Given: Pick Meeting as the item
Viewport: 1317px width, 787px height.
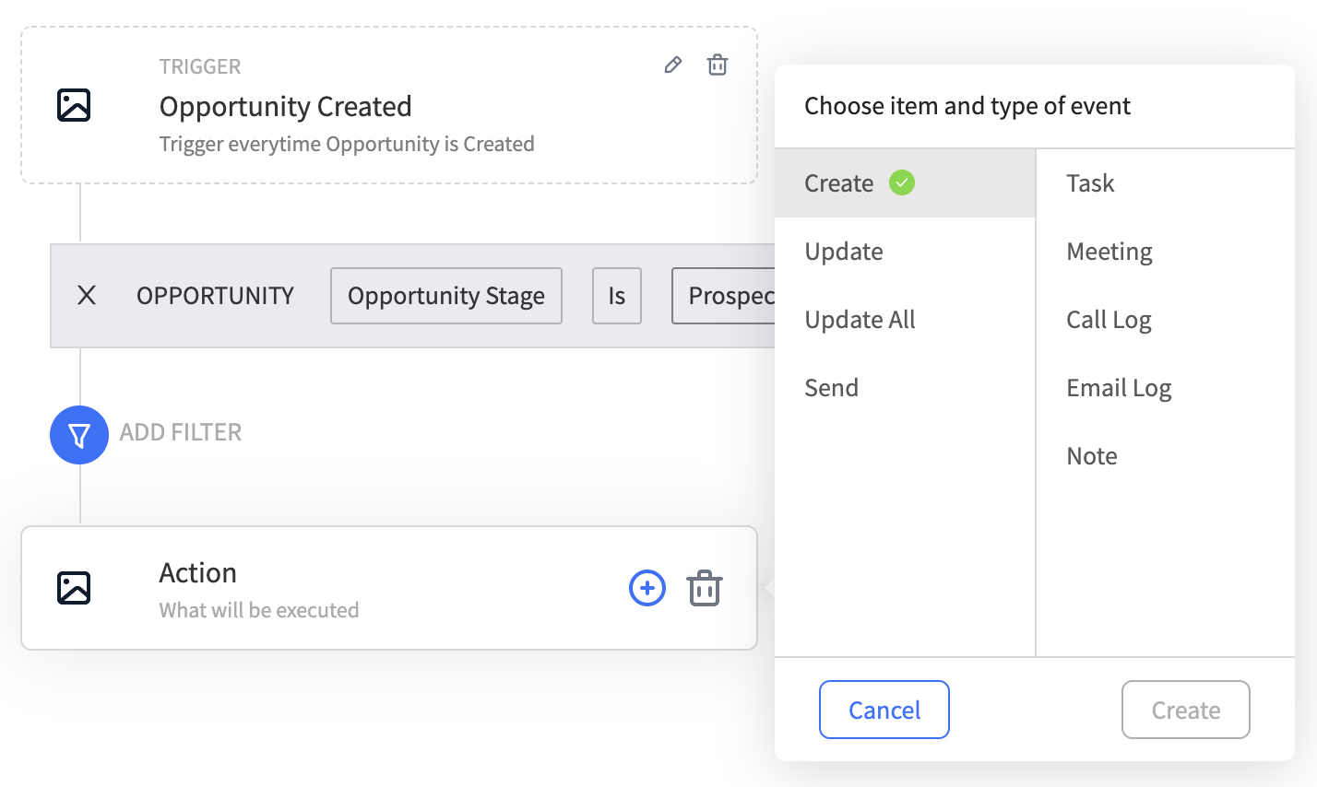Looking at the screenshot, I should click(1109, 252).
